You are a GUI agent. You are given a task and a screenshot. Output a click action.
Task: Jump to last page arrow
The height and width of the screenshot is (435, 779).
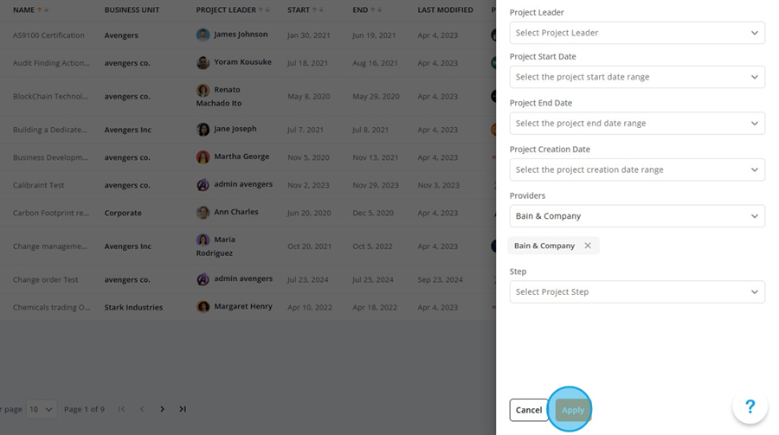pos(183,409)
